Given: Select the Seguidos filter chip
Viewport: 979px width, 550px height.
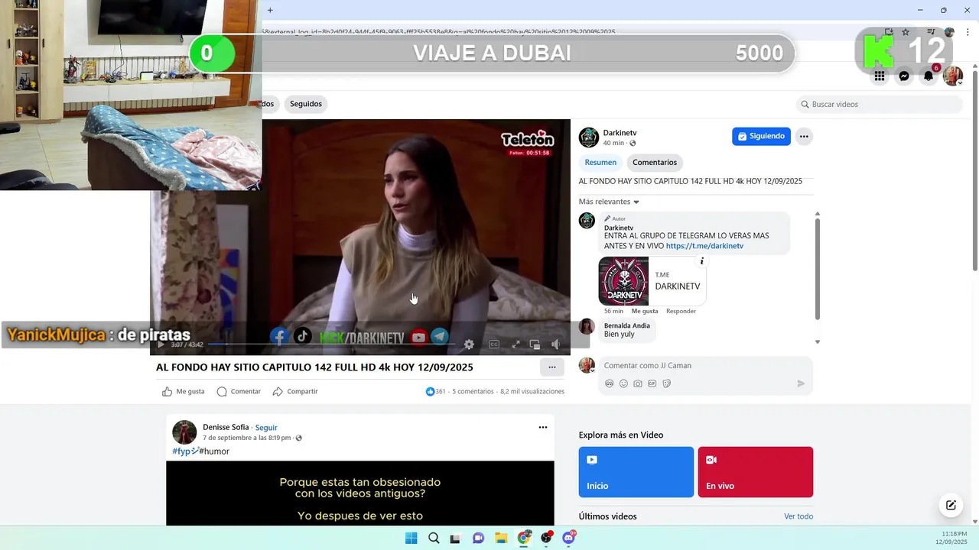Looking at the screenshot, I should click(x=306, y=104).
